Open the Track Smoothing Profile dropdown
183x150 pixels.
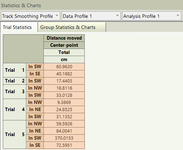tap(31, 16)
